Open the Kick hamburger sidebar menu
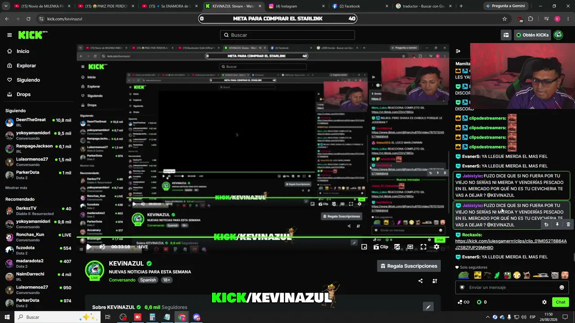 point(9,35)
